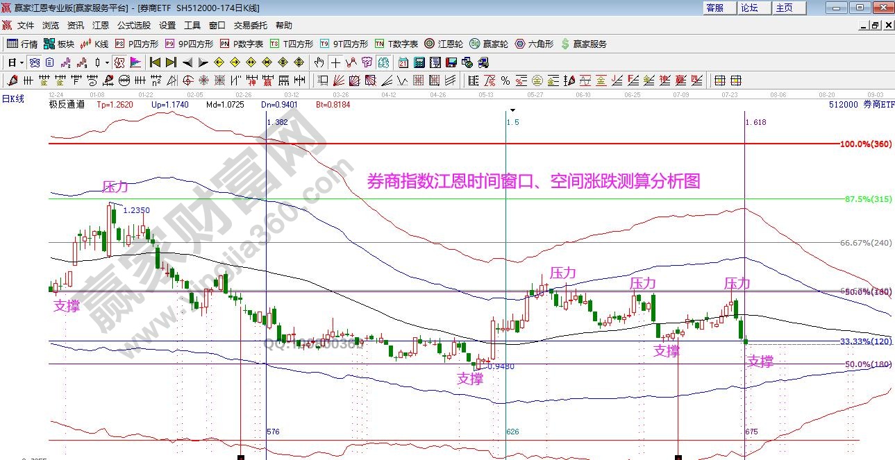Click the percent sign drawing tool
The height and width of the screenshot is (460, 895).
click(x=505, y=80)
